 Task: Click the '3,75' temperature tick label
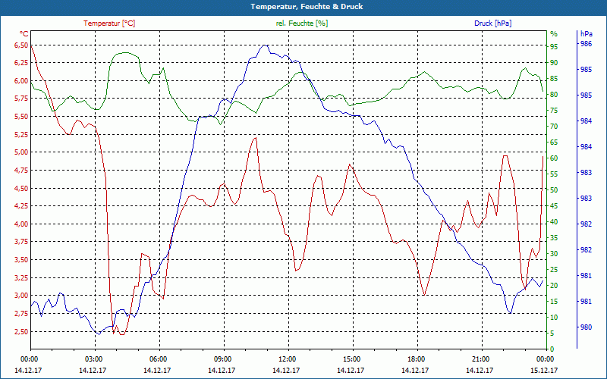point(21,242)
